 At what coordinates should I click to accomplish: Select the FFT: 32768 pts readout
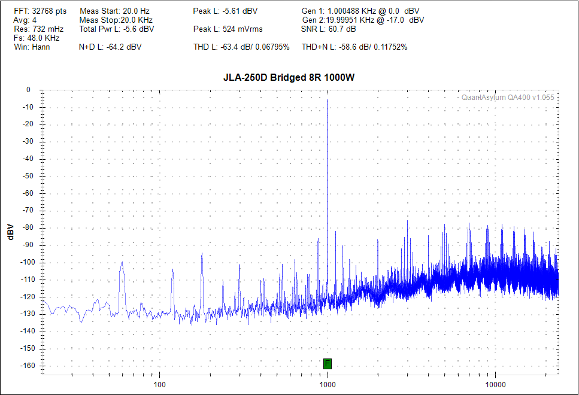[40, 11]
